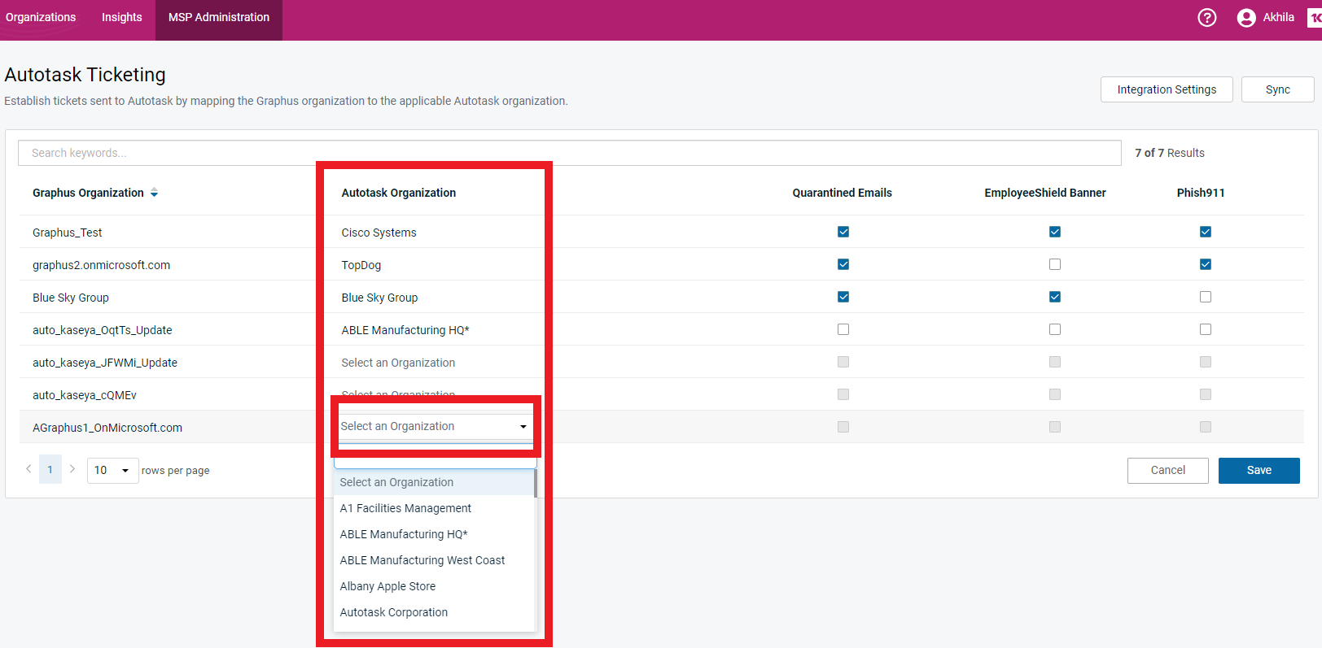Change Autotask organization TopDog
The image size is (1322, 648).
coord(361,265)
